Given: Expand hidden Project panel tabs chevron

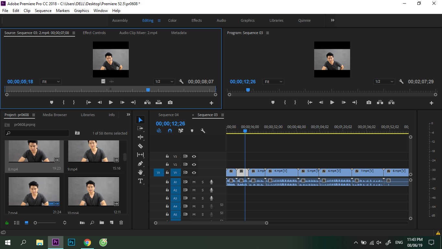Looking at the screenshot, I should (x=128, y=114).
